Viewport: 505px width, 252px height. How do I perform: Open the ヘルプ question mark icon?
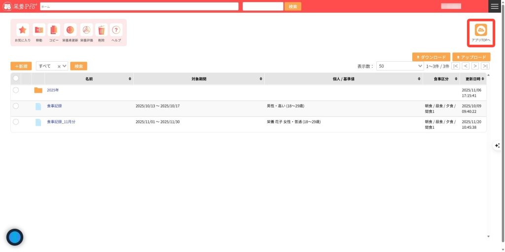click(116, 30)
